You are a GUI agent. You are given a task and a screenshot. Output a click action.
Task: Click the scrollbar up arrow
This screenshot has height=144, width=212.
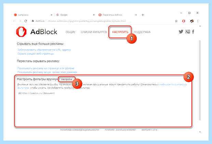[x=200, y=26]
